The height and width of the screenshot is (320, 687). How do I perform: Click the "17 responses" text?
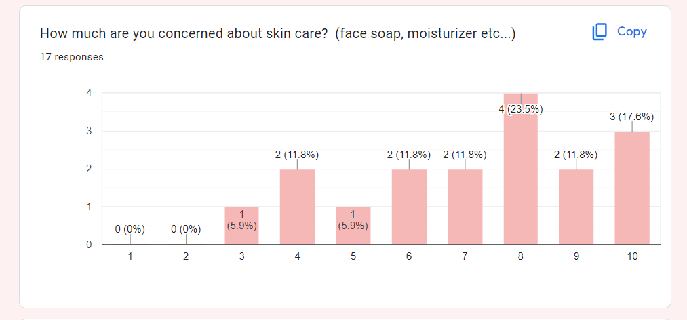coord(72,57)
